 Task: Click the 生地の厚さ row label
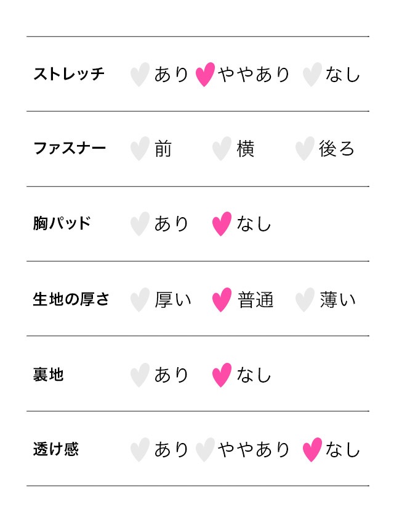click(71, 300)
